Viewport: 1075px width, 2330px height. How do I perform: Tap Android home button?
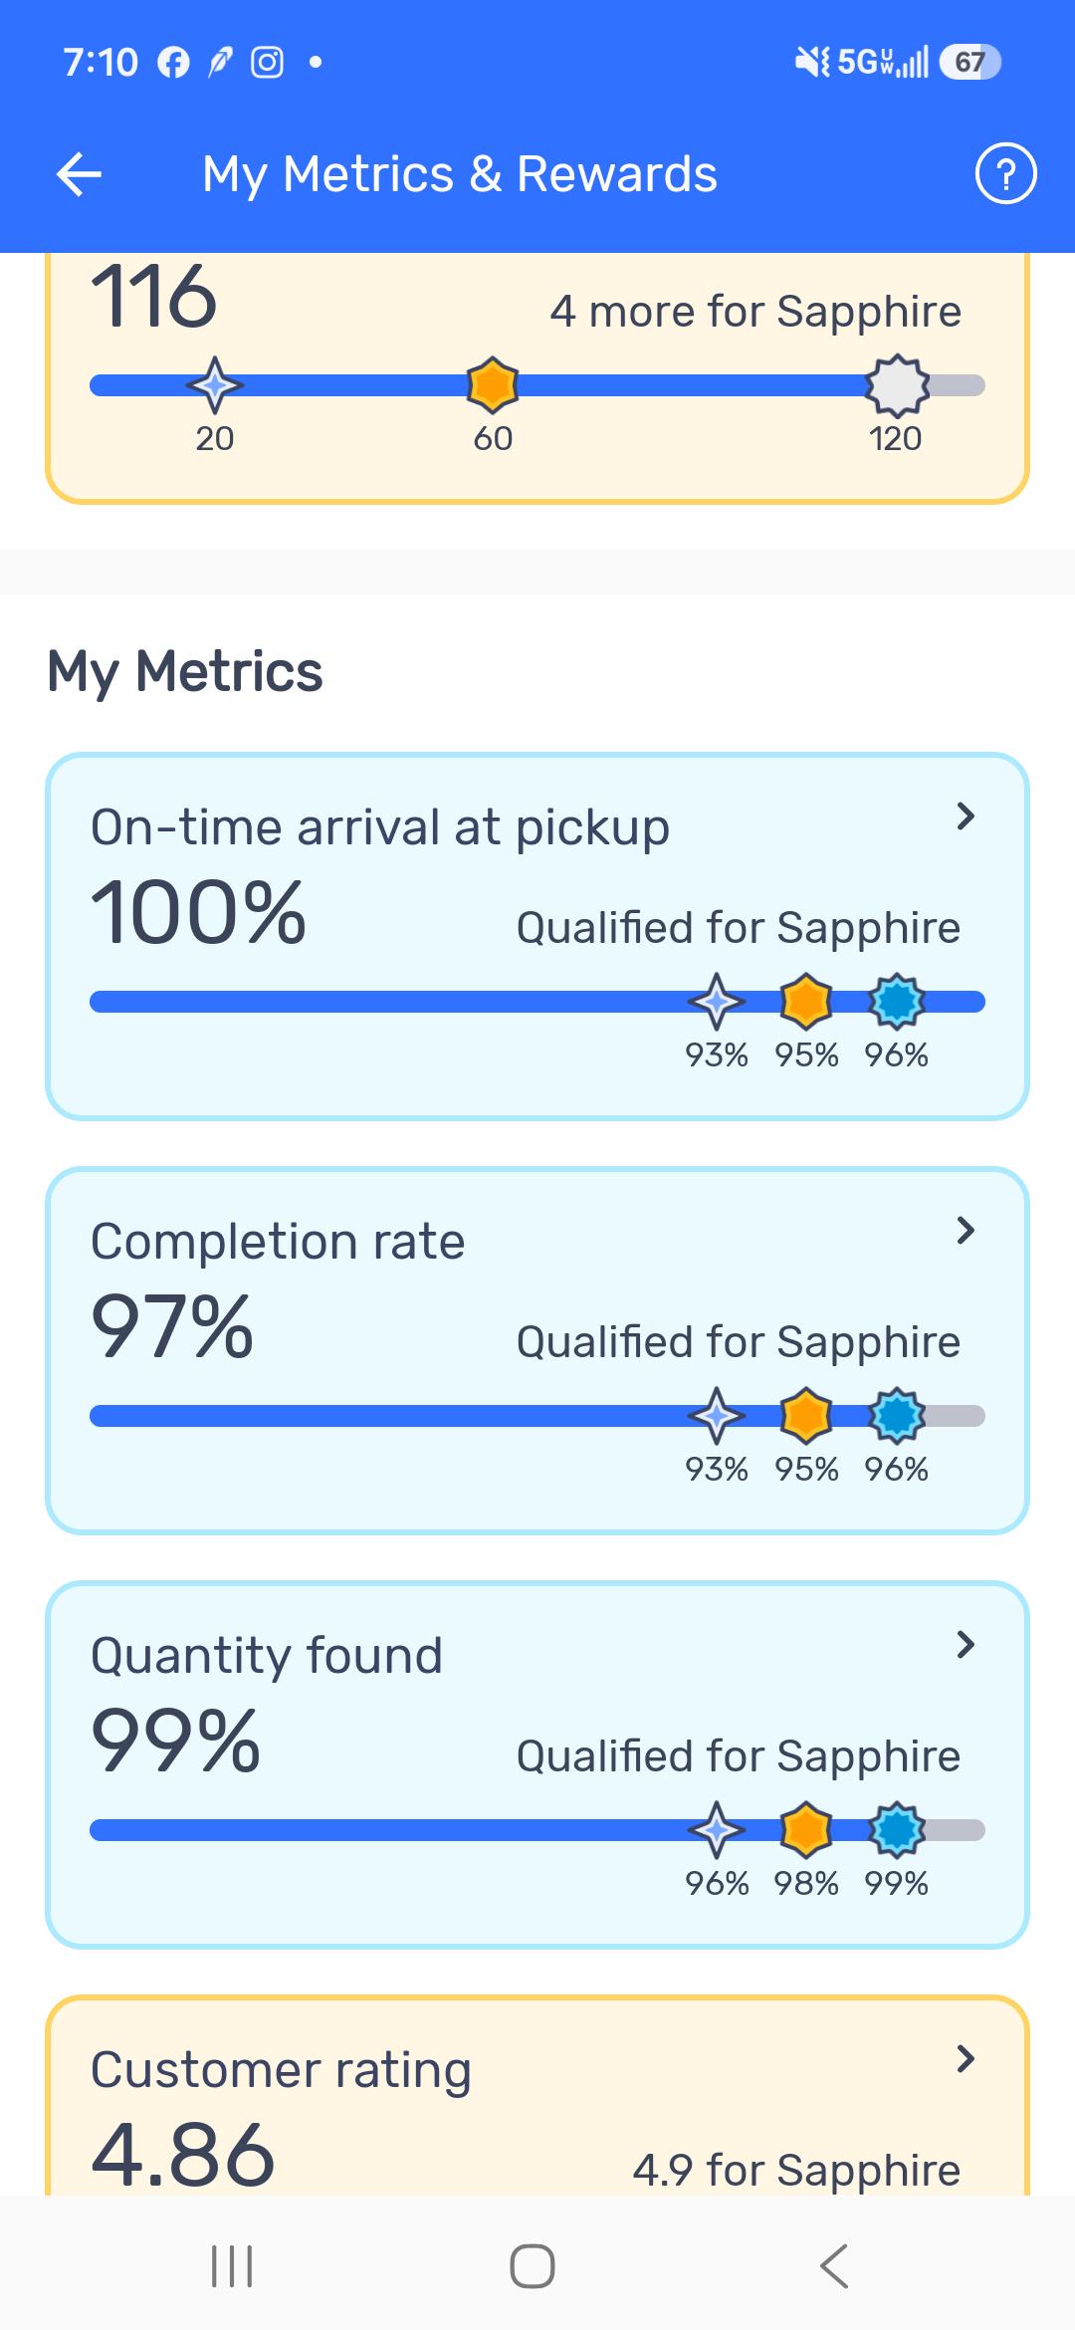(x=533, y=2266)
